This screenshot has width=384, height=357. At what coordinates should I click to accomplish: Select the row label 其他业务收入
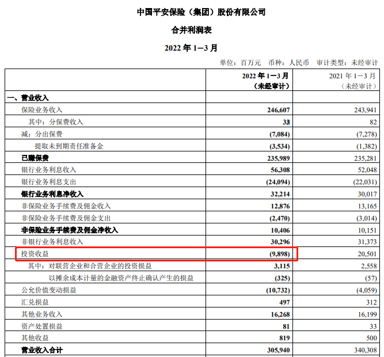pyautogui.click(x=42, y=314)
